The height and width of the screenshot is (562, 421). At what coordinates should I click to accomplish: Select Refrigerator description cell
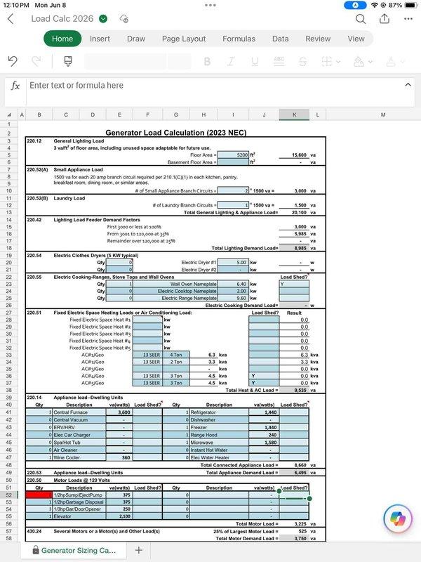(219, 412)
